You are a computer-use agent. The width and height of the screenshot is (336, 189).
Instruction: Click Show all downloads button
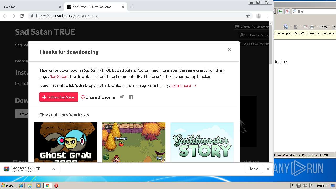click(254, 169)
